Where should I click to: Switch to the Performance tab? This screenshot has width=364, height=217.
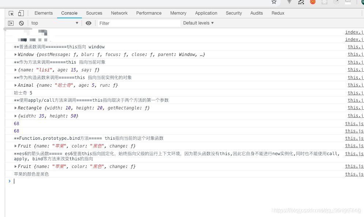coord(149,13)
